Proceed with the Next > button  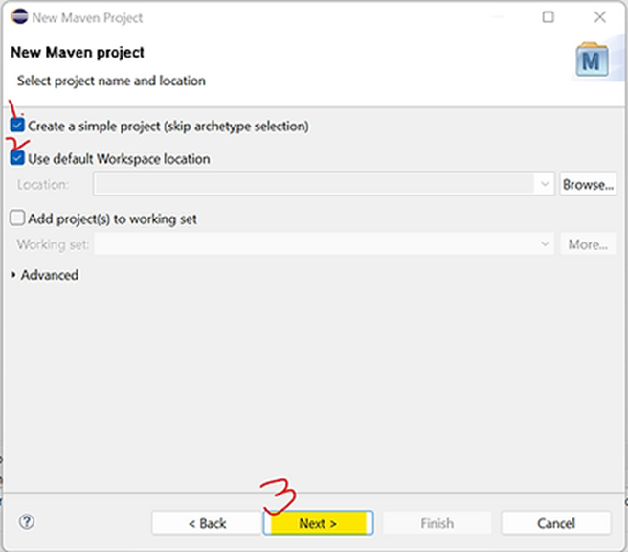(318, 522)
